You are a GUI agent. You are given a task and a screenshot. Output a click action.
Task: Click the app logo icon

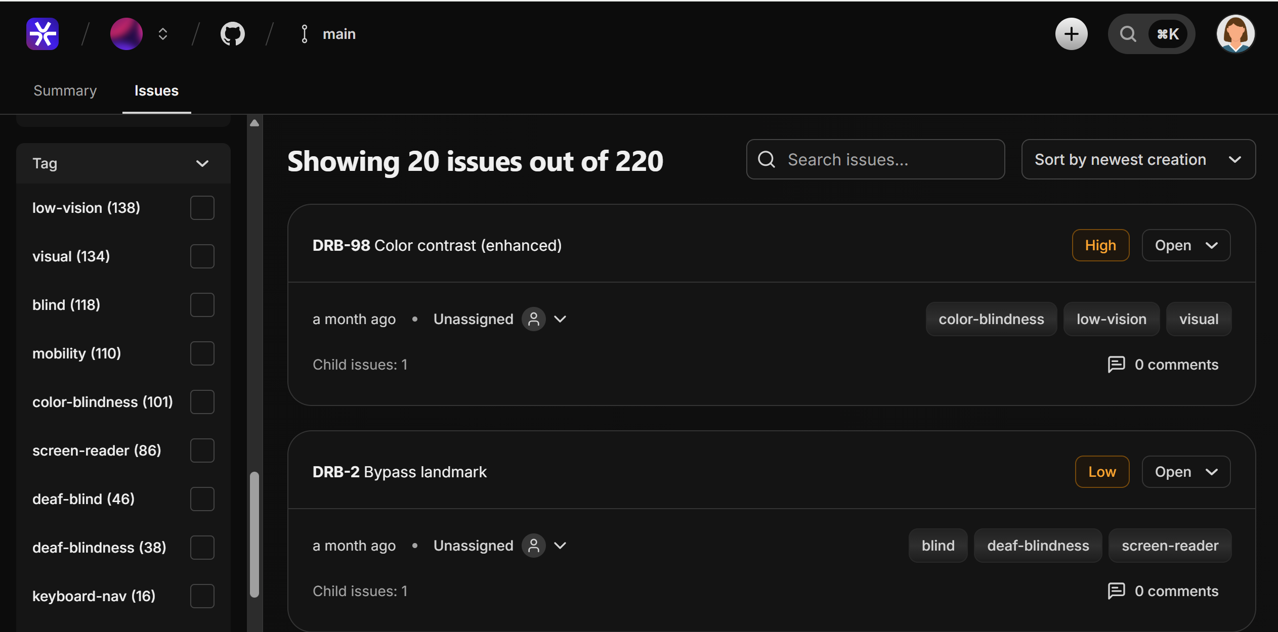(42, 33)
